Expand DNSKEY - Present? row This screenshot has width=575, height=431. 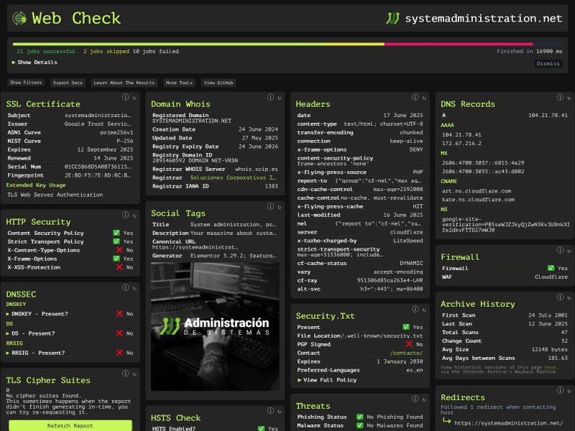click(37, 314)
